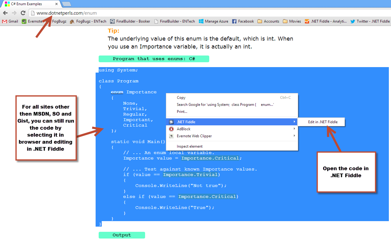Click the .NET Fiddle puzzle icon
The height and width of the screenshot is (244, 391).
click(x=171, y=122)
